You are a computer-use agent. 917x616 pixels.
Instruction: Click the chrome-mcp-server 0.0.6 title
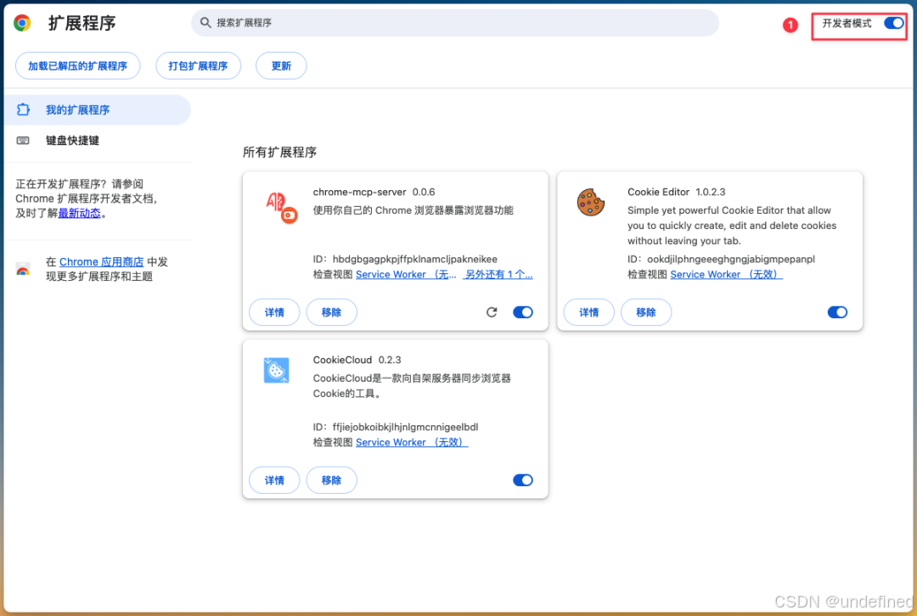click(x=374, y=192)
